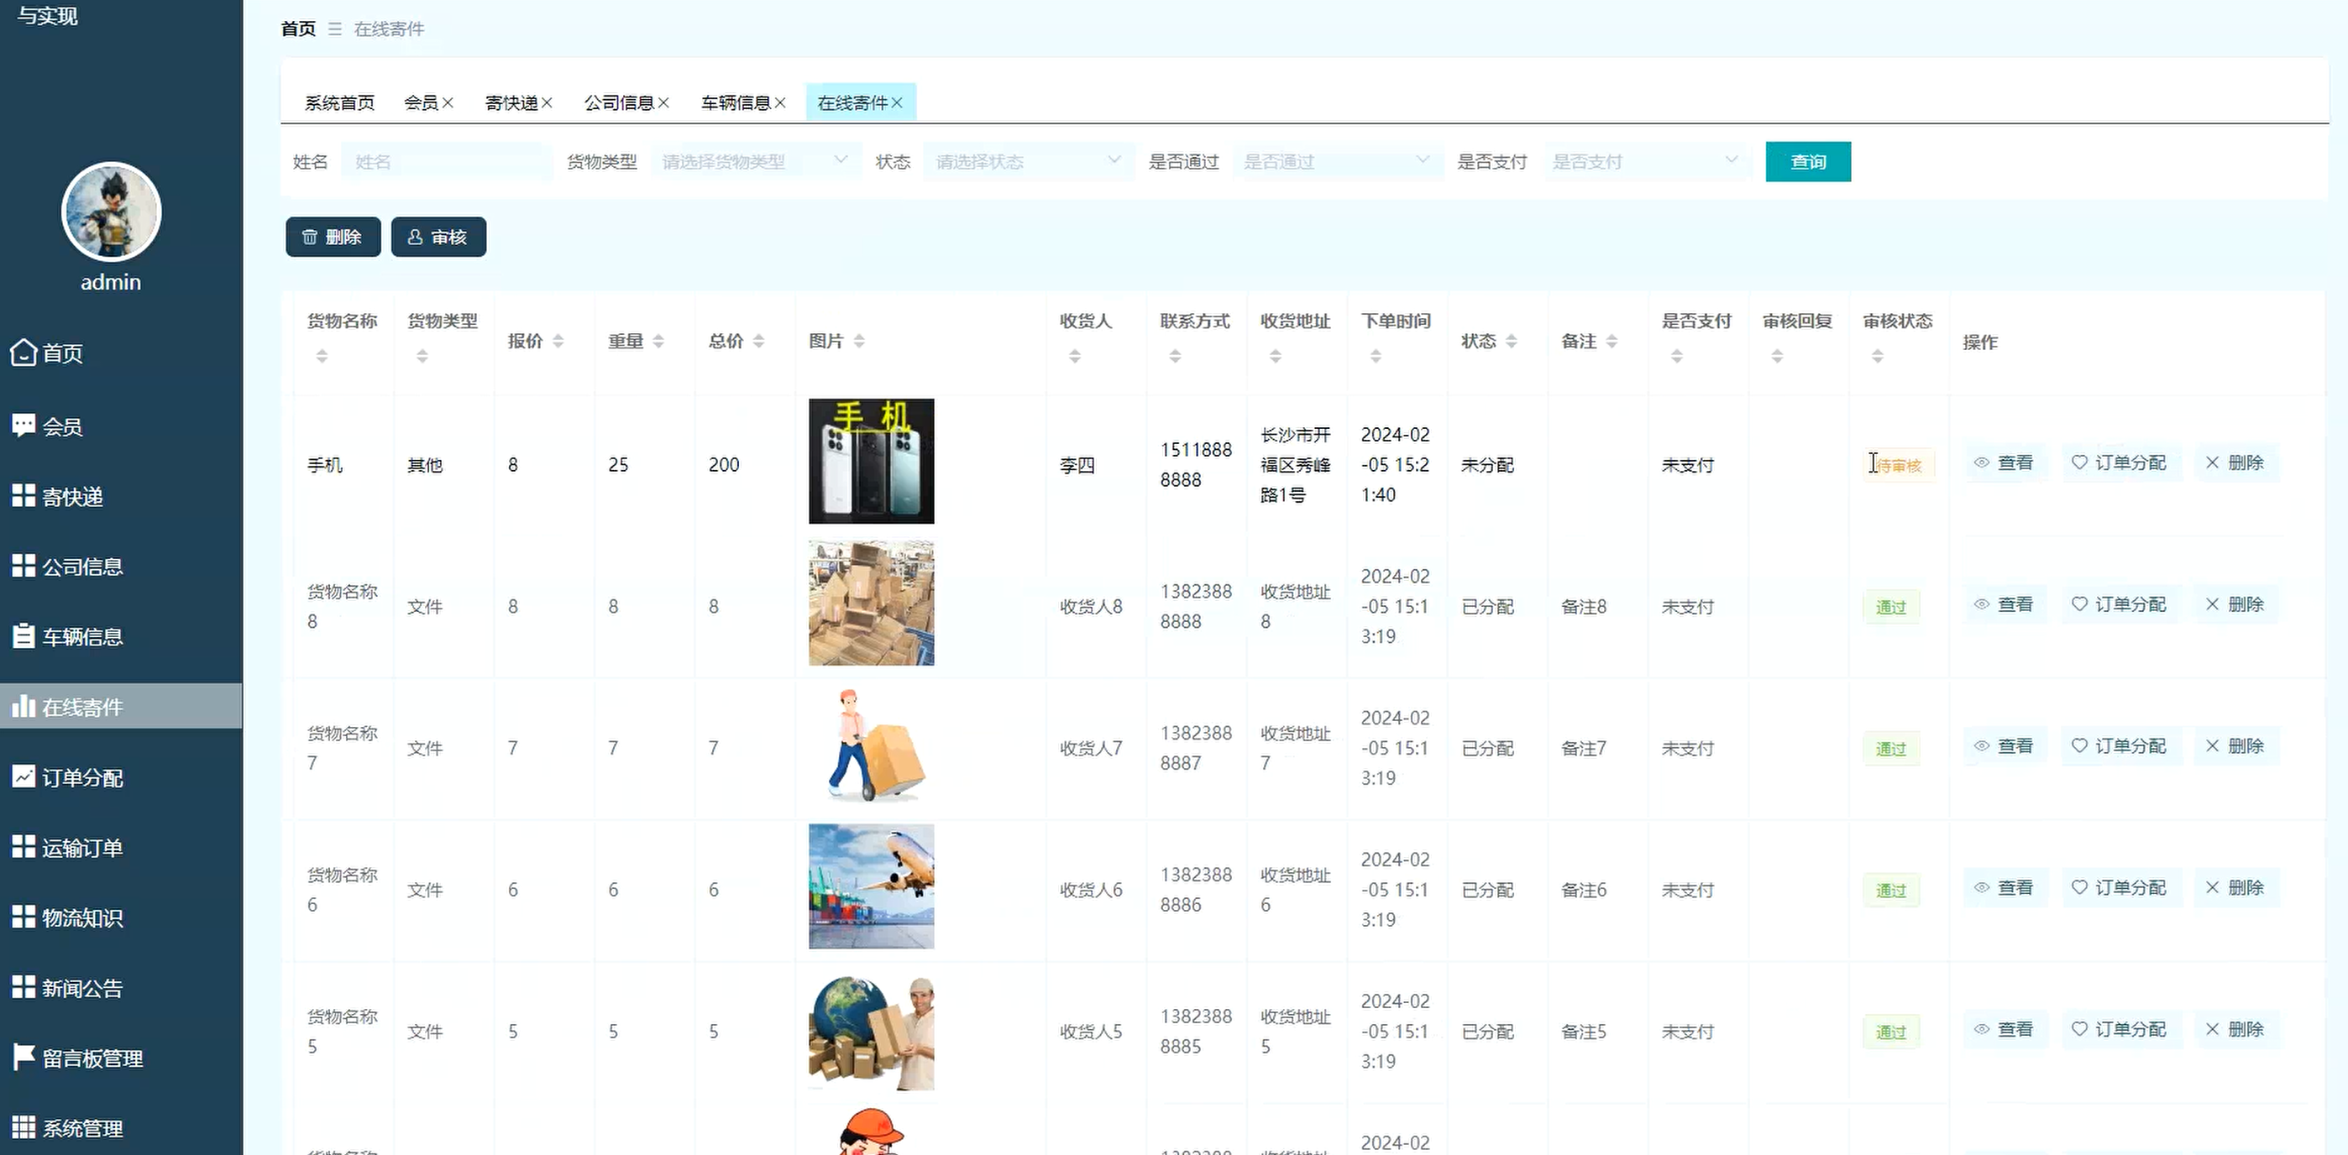The width and height of the screenshot is (2348, 1155).
Task: Click 首页 in the breadcrumb
Action: pyautogui.click(x=298, y=29)
